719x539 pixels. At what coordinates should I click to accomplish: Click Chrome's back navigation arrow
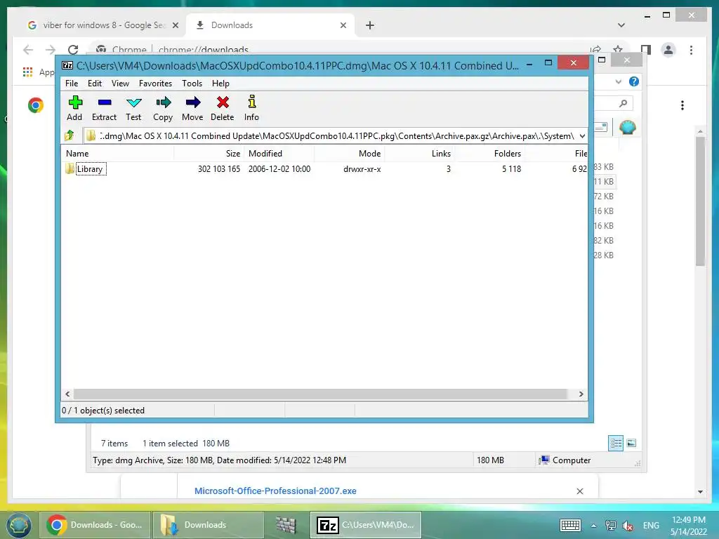click(x=28, y=50)
